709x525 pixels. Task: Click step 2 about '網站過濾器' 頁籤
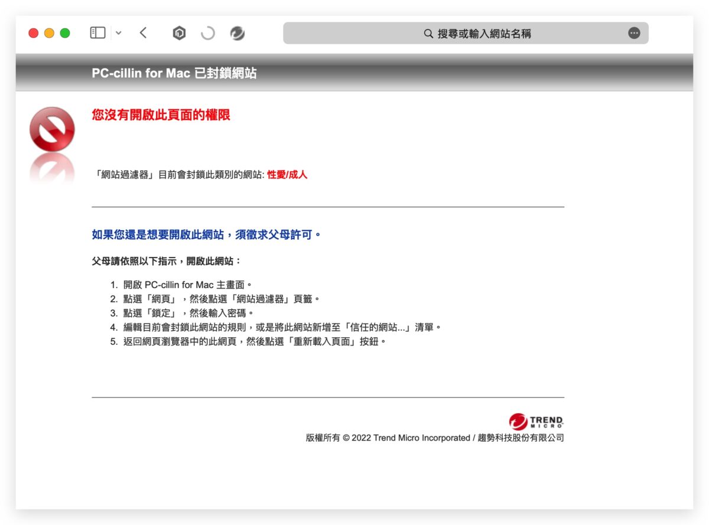(222, 299)
